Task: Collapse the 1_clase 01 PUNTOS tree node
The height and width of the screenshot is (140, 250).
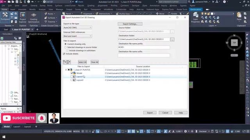Action: tap(66, 70)
